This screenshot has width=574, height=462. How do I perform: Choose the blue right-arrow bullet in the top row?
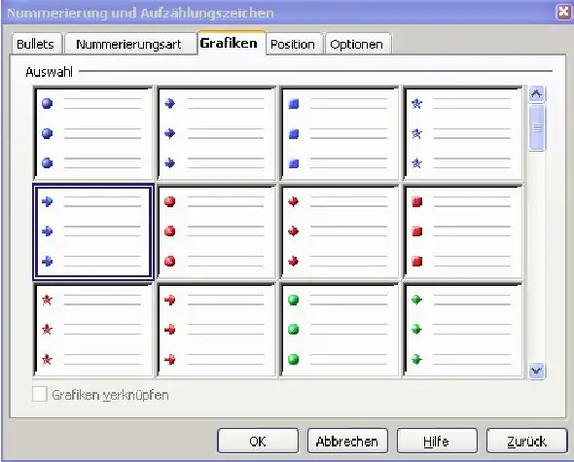pos(216,133)
